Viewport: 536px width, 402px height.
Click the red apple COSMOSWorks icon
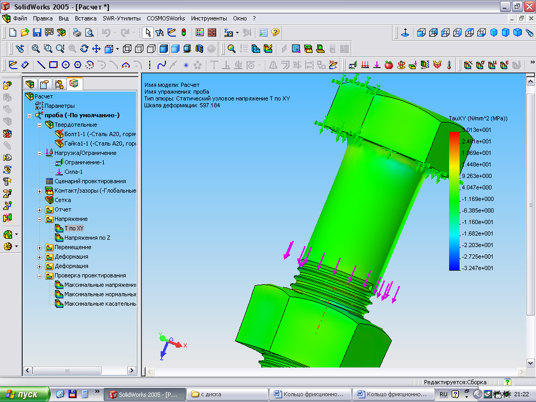click(x=389, y=64)
